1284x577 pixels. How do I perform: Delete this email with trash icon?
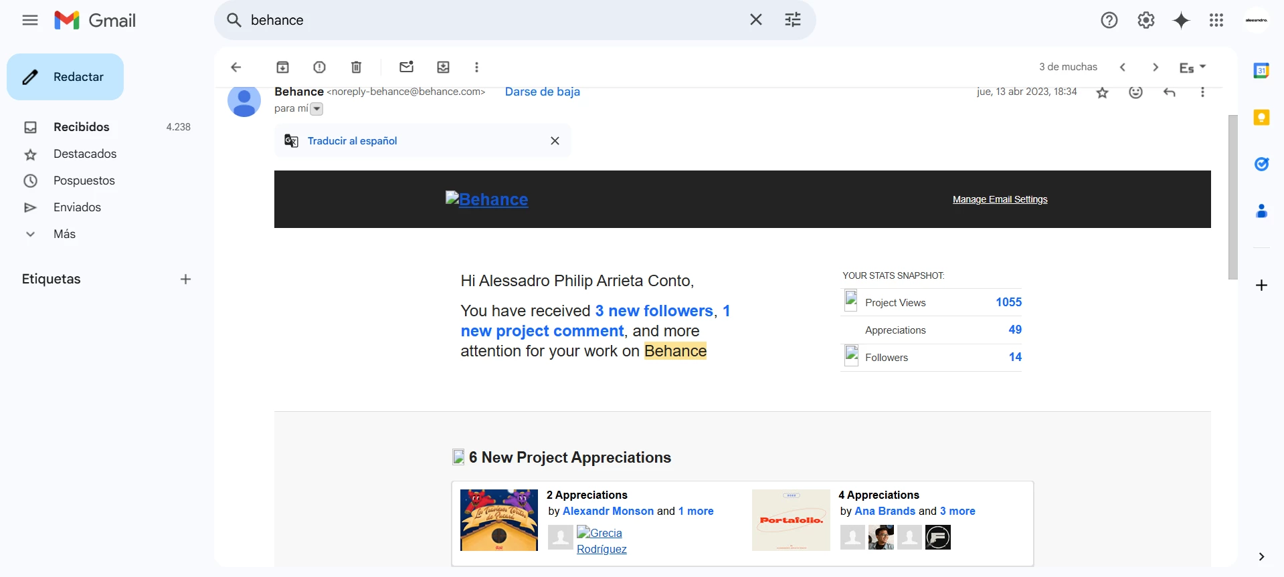click(x=357, y=67)
